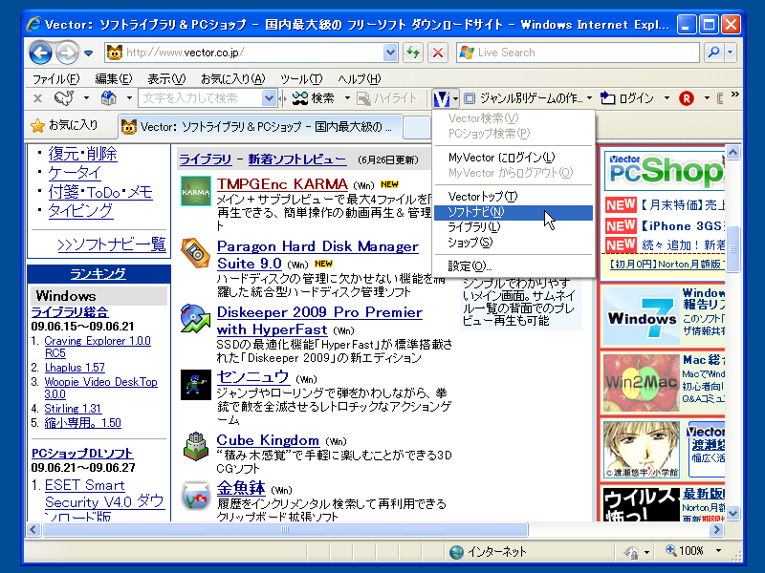Show more toolbar items chevron
The height and width of the screenshot is (573, 765).
734,94
